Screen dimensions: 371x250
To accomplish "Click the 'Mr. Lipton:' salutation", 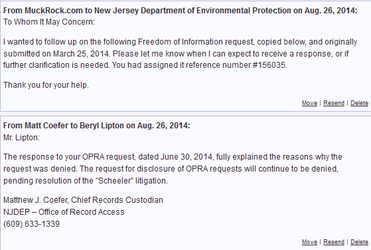I will [x=21, y=138].
